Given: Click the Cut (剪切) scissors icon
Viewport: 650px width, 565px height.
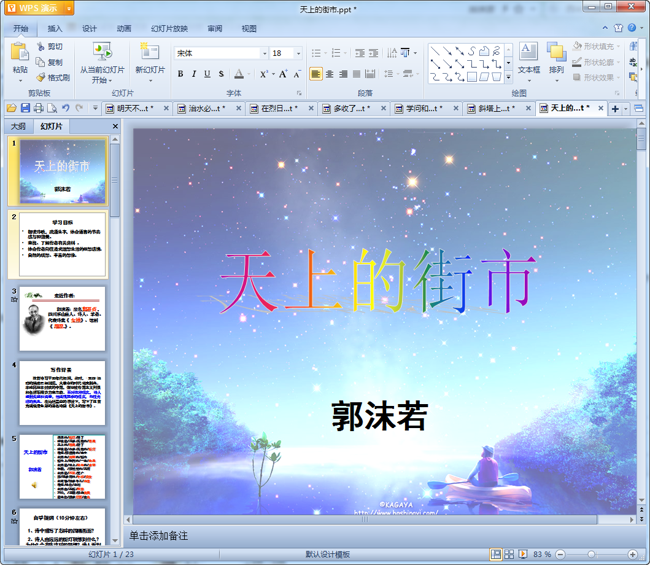Looking at the screenshot, I should click(41, 47).
